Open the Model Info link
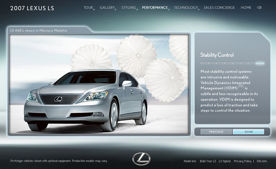The width and height of the screenshot is (276, 169). tap(190, 161)
